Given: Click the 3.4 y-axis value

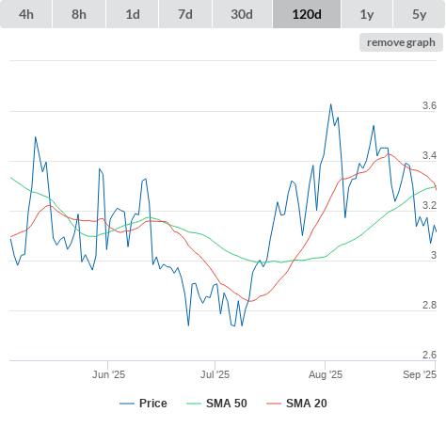Looking at the screenshot, I should [x=429, y=155].
